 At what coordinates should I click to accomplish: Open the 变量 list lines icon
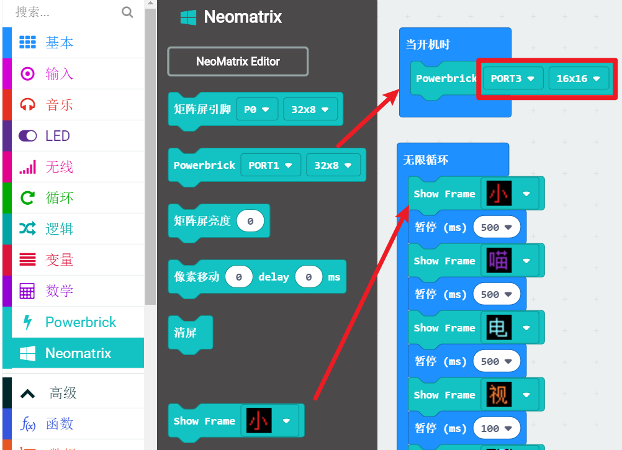click(27, 259)
